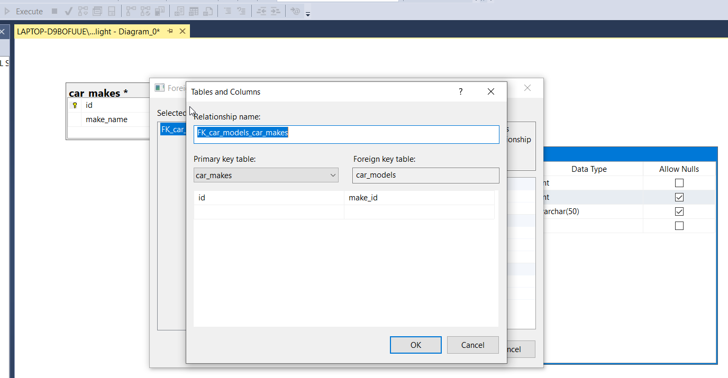728x378 pixels.
Task: Click Specify Values for Template Parameters icon
Action: point(295,11)
